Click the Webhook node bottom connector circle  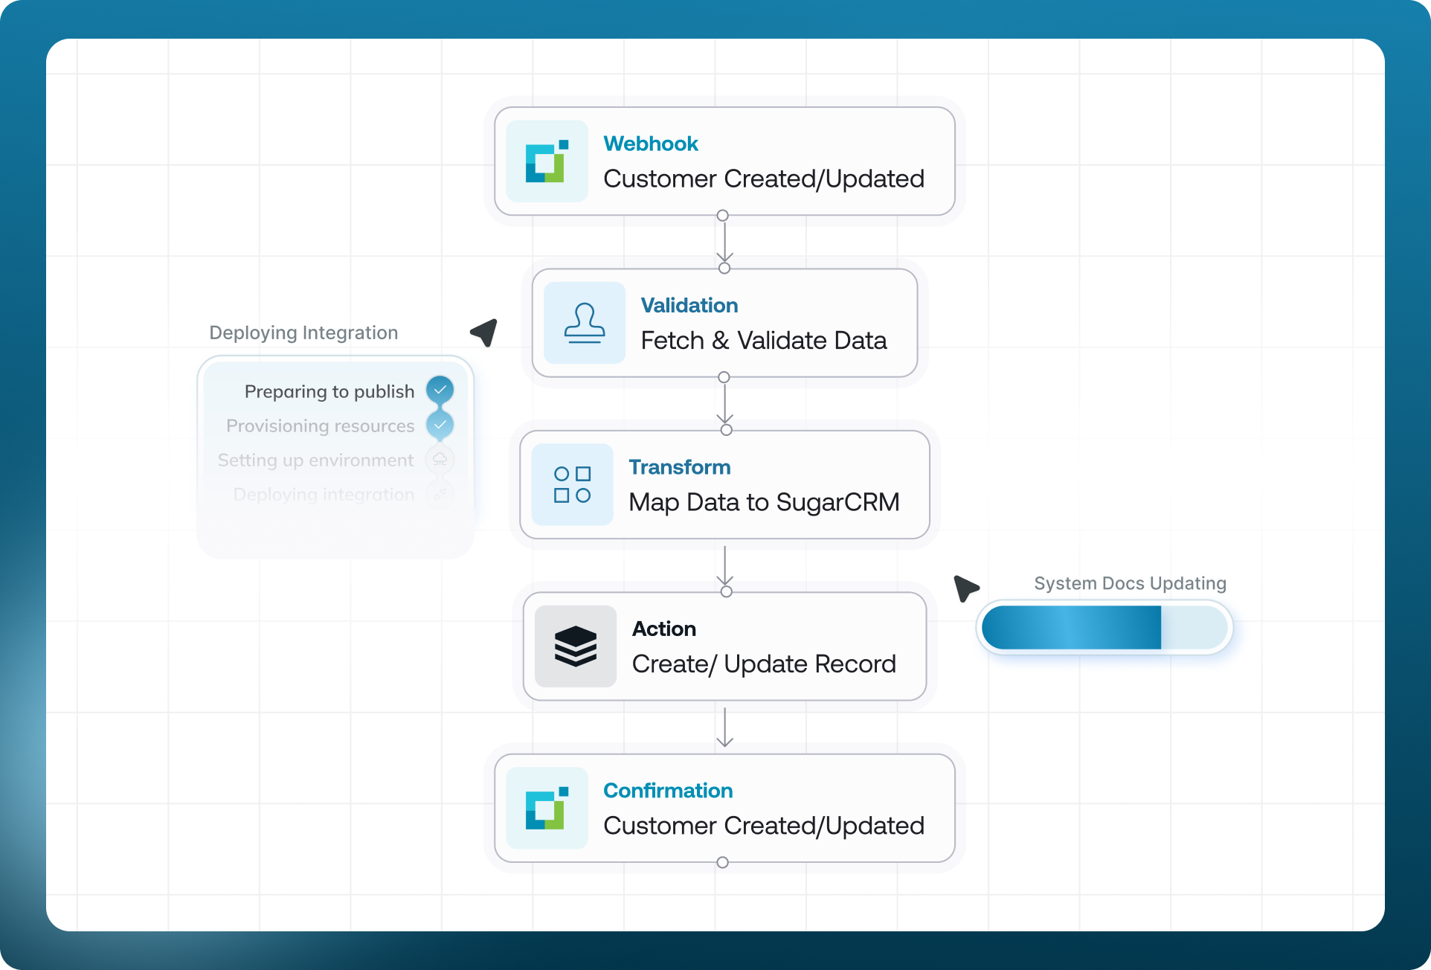[x=722, y=216]
